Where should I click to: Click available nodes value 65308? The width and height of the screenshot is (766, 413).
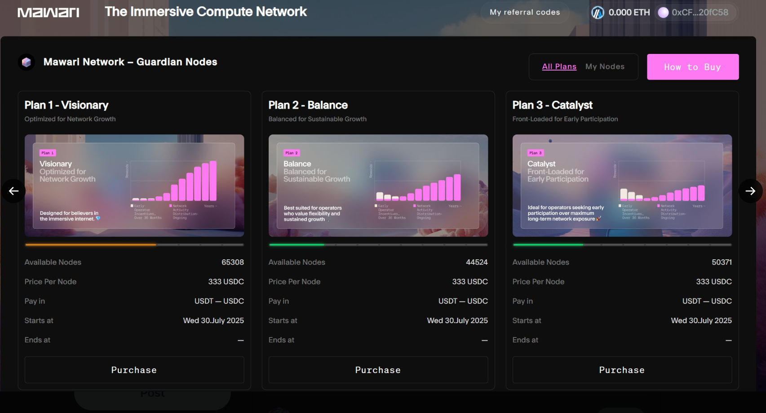[x=233, y=262]
